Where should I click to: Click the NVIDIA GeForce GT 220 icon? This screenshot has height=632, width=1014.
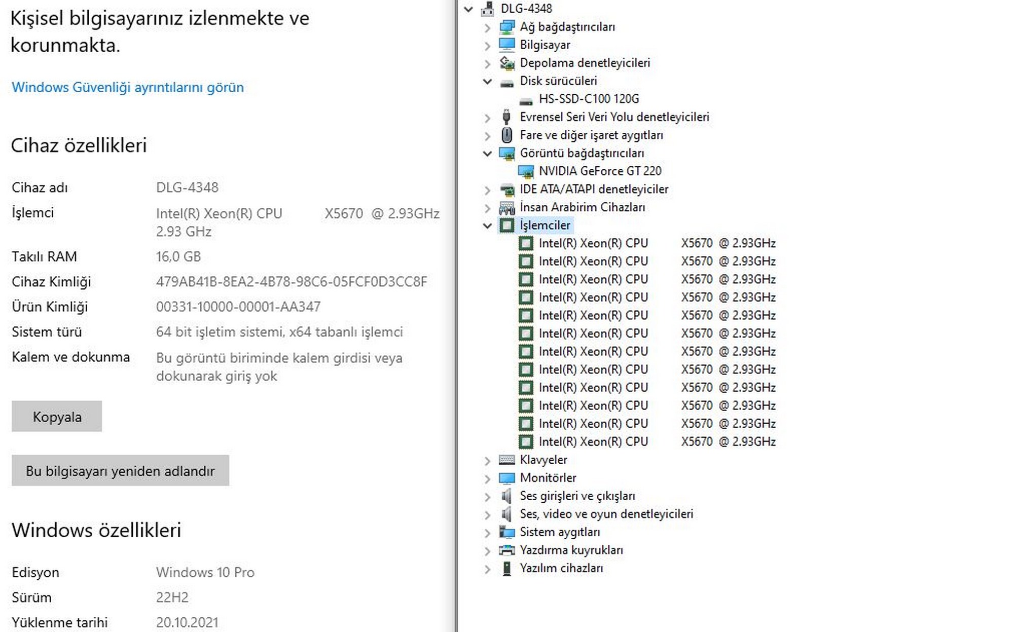[526, 171]
